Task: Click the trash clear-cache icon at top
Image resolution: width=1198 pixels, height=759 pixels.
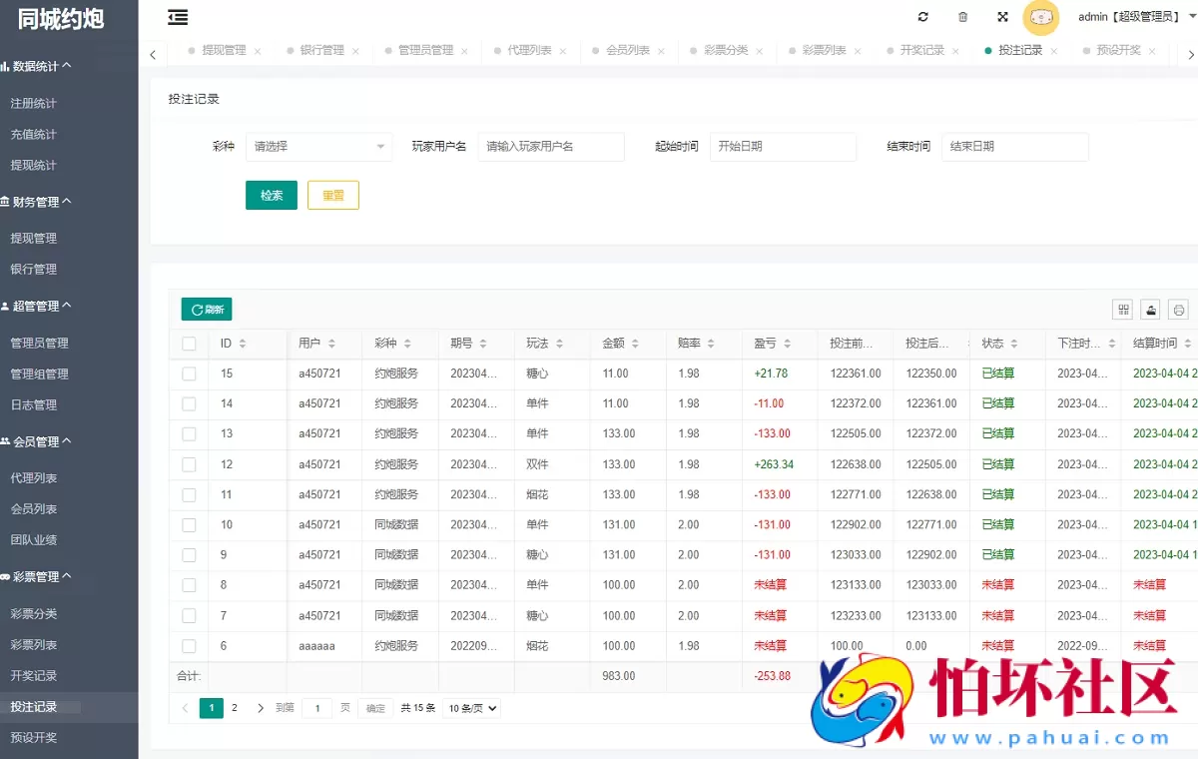Action: coord(961,17)
